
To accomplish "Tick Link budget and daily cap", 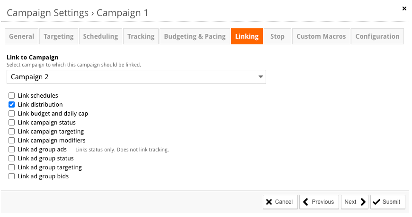I will coord(11,113).
